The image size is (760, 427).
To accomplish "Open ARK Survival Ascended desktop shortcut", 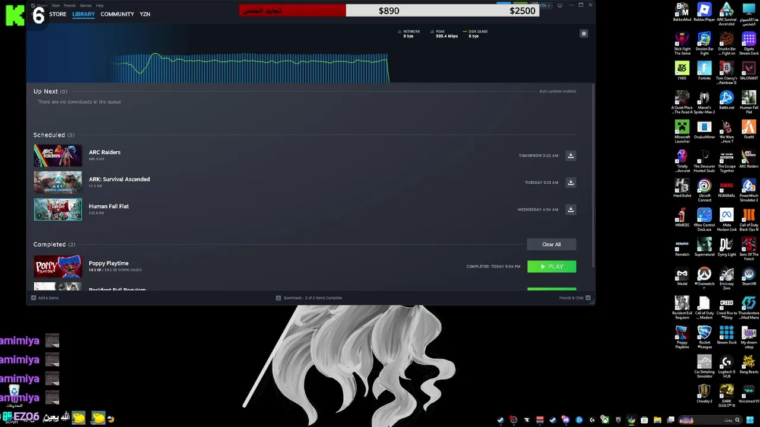I will [727, 14].
